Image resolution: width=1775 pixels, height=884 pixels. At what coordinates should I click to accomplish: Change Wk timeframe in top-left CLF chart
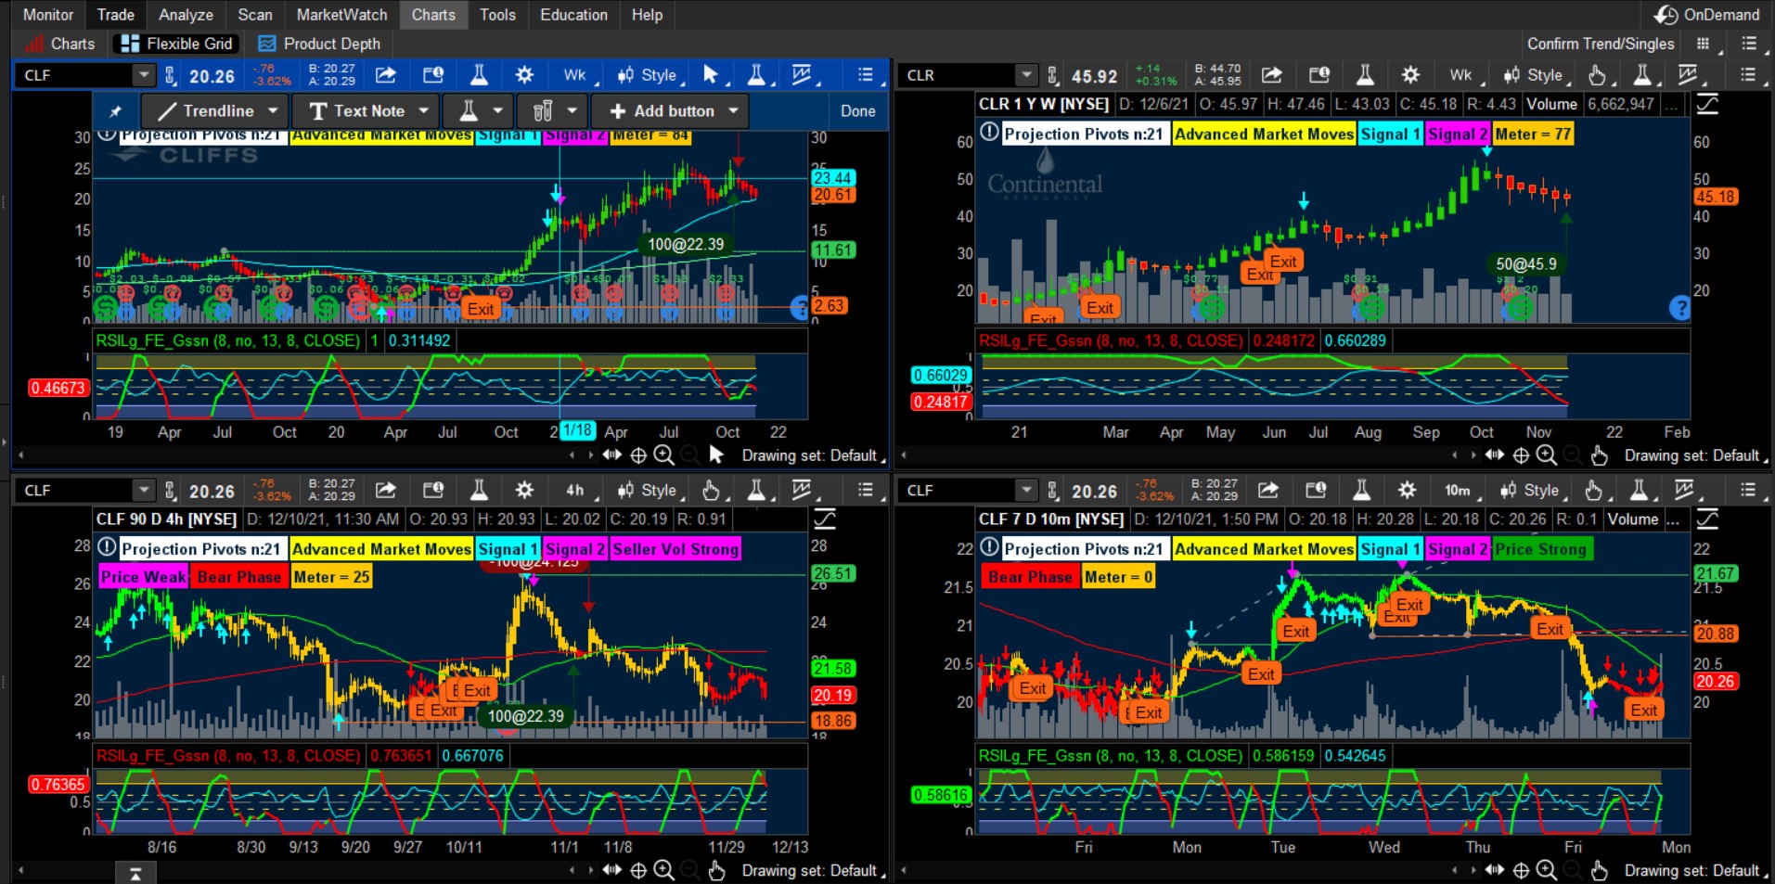pos(575,75)
